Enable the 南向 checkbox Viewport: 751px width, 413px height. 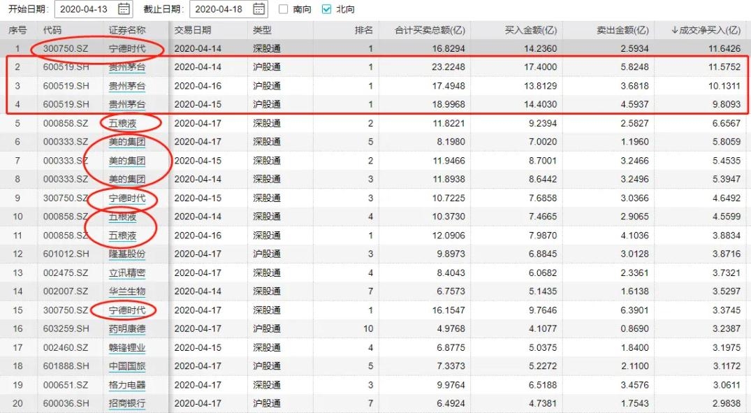[283, 9]
